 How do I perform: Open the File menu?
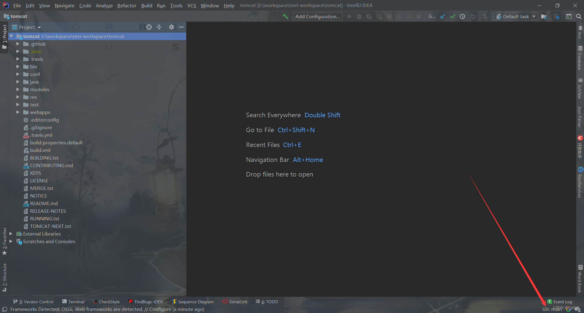point(17,5)
